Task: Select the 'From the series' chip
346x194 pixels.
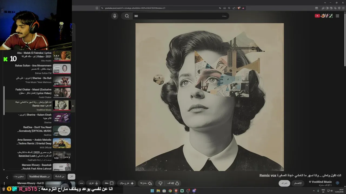Action: [x=60, y=176]
